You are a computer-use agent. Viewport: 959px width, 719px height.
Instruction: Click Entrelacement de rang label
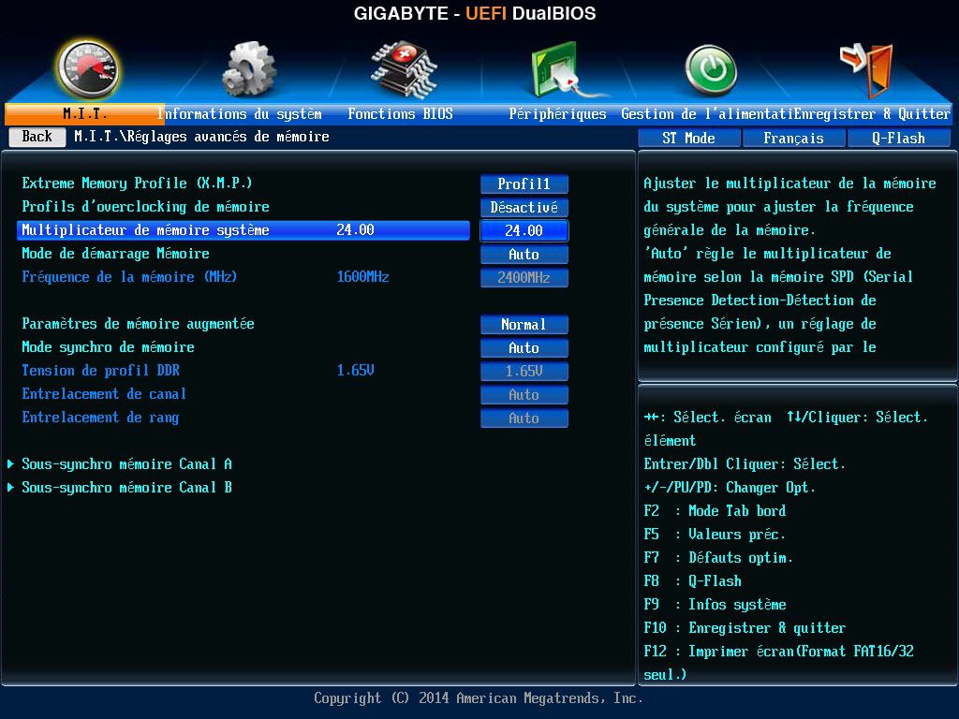[x=100, y=418]
